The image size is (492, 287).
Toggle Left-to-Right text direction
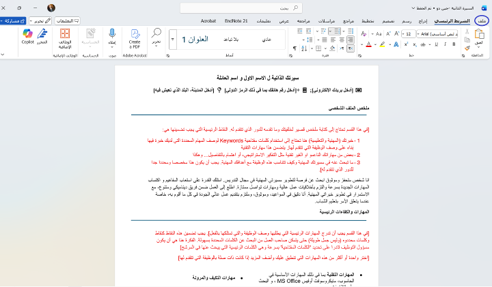[x=342, y=48]
